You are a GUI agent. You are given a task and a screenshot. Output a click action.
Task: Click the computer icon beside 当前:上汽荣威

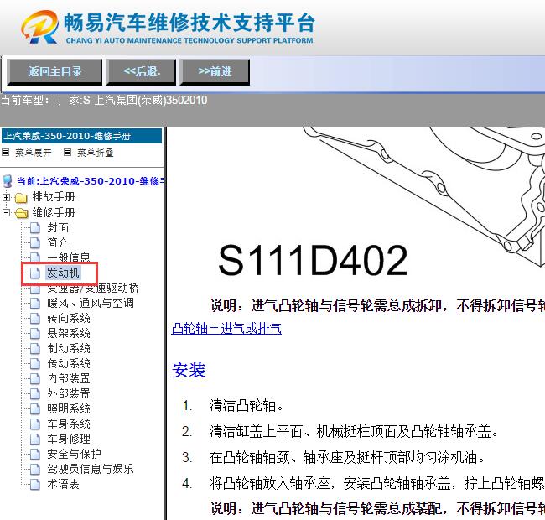coord(8,181)
